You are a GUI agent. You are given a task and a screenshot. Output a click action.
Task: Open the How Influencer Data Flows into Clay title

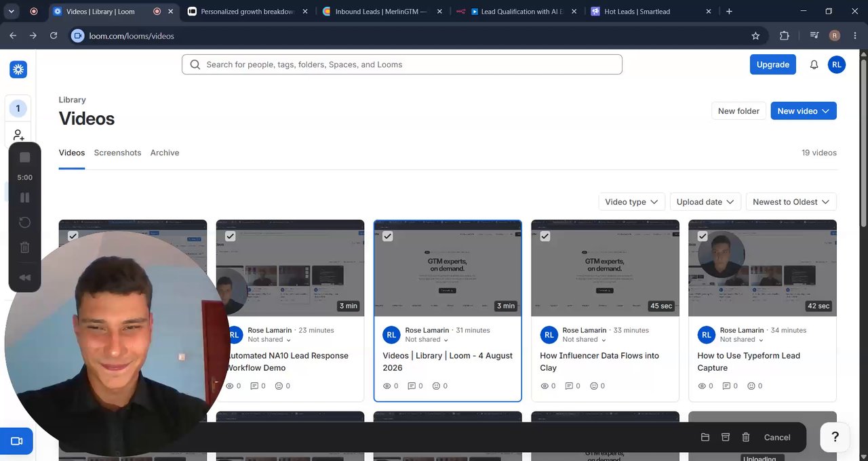(599, 362)
